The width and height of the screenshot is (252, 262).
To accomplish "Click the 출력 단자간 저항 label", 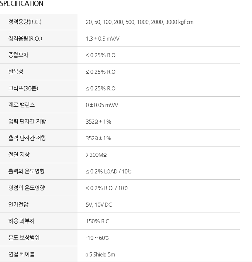I will (27, 138).
